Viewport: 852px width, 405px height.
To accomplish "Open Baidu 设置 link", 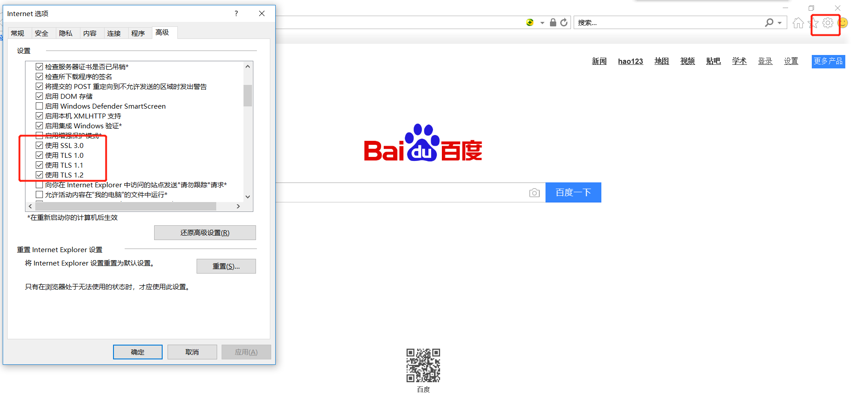I will (x=791, y=61).
